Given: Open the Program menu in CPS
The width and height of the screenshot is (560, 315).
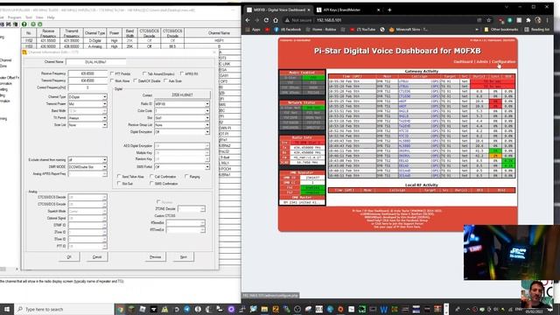Looking at the screenshot, I should point(14,17).
